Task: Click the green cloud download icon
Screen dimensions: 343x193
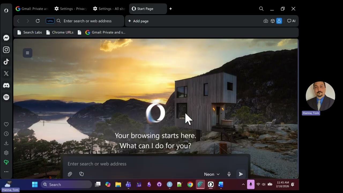Action: 6,162
